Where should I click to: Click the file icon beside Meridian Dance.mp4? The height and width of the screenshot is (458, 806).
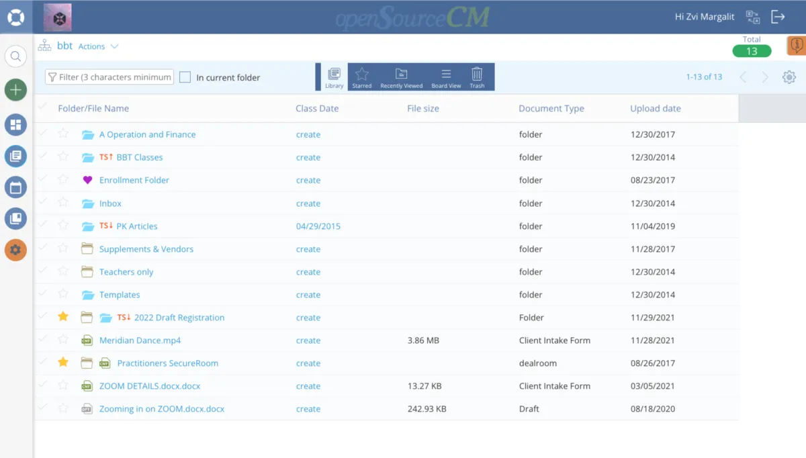(87, 340)
